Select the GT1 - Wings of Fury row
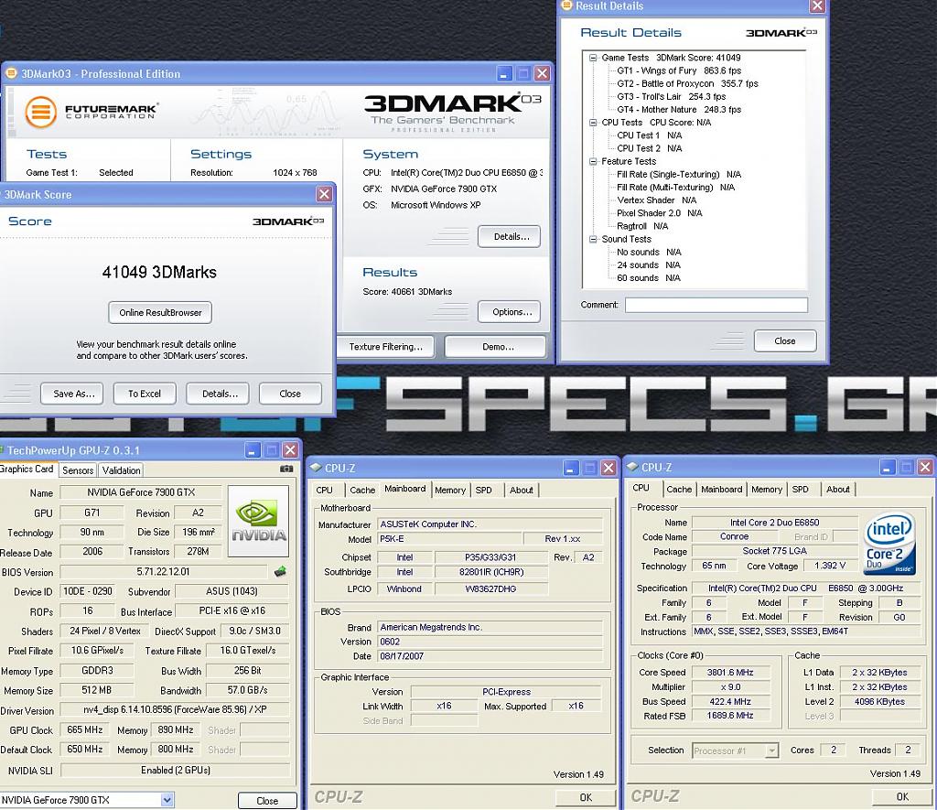 (679, 70)
